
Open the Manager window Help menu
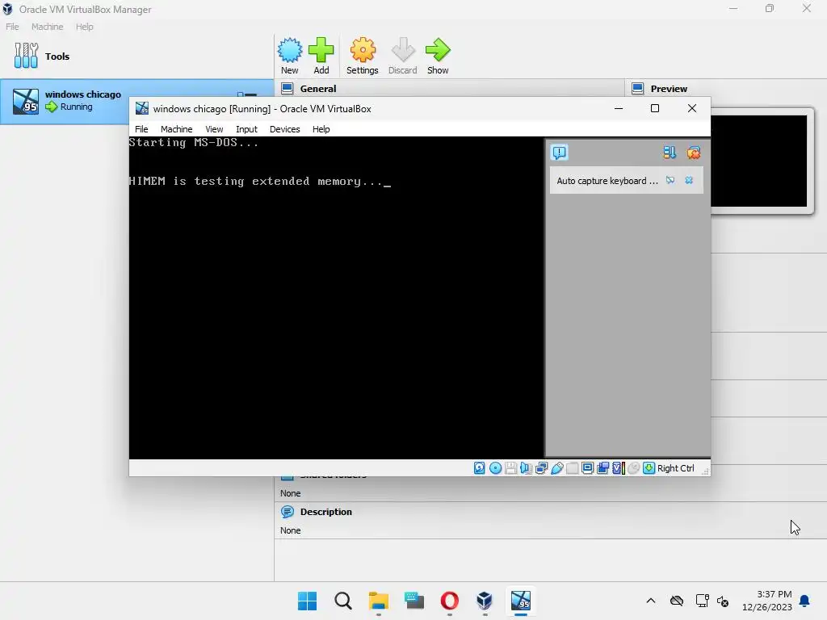pyautogui.click(x=84, y=27)
